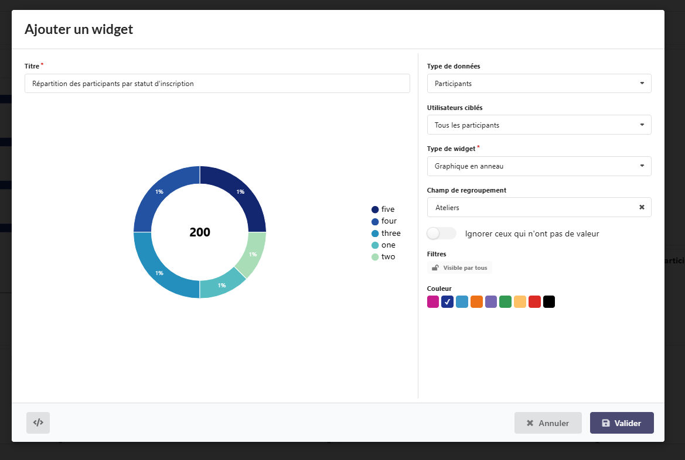Cancel with the Annuler button
This screenshot has width=685, height=460.
548,423
